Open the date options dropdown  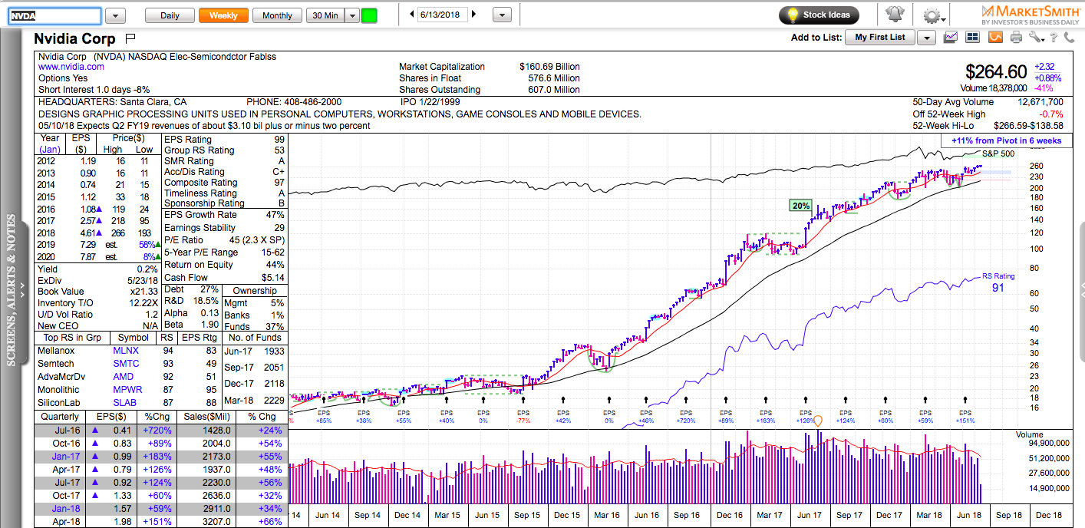(502, 15)
